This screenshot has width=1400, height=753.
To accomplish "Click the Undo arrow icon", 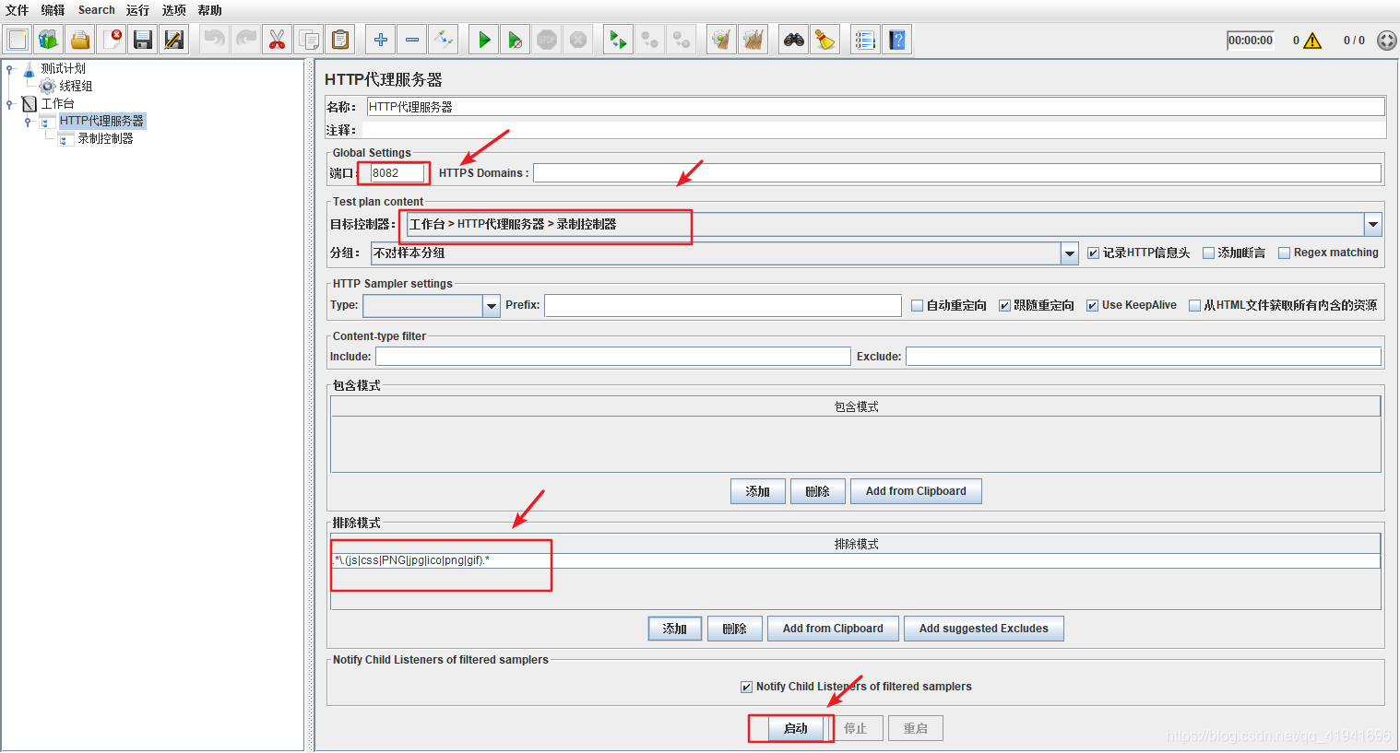I will [x=215, y=40].
